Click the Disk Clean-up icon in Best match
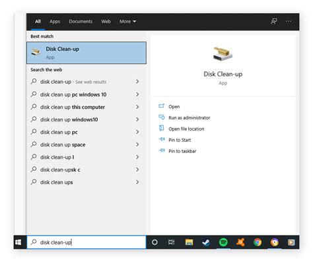313x262 pixels. (x=36, y=52)
